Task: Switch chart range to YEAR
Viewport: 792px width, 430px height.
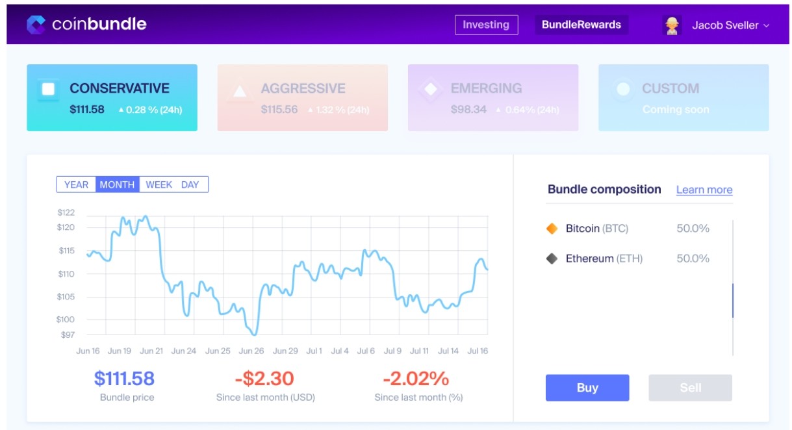Action: click(76, 184)
